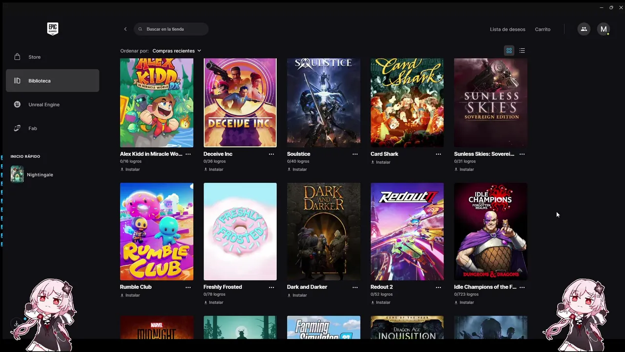
Task: Install Sunless Skies Sovereign Edition
Action: (464, 170)
